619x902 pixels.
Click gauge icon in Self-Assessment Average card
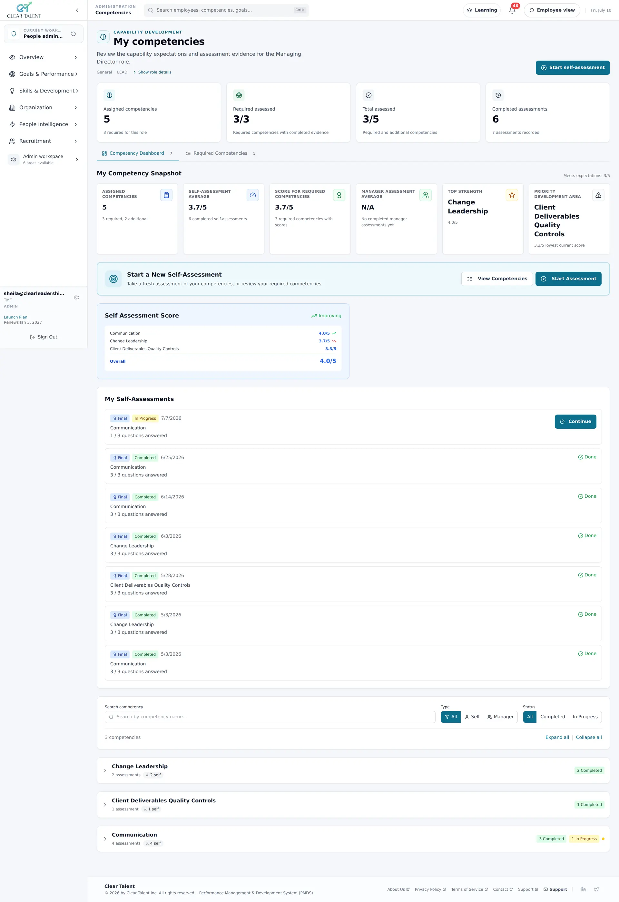tap(253, 195)
